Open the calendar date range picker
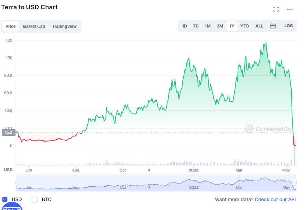The height and width of the screenshot is (210, 305). pyautogui.click(x=273, y=26)
